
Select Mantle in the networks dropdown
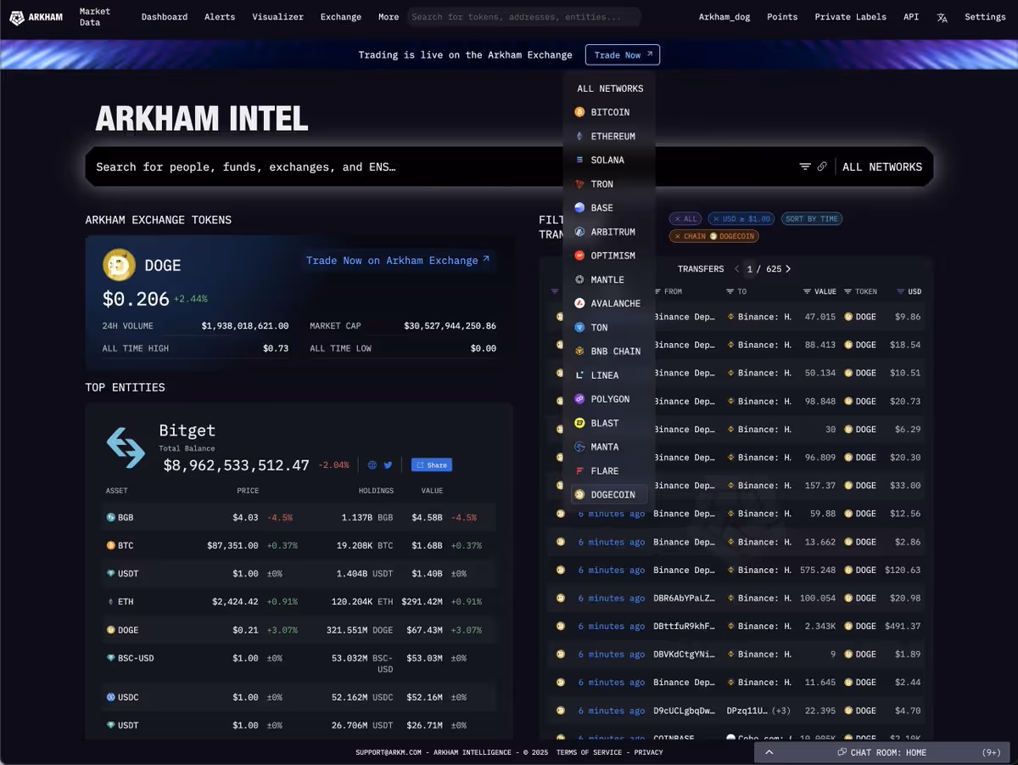click(x=609, y=279)
